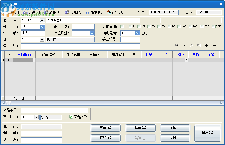Select the row 1 selector cell

pyautogui.click(x=3, y=60)
